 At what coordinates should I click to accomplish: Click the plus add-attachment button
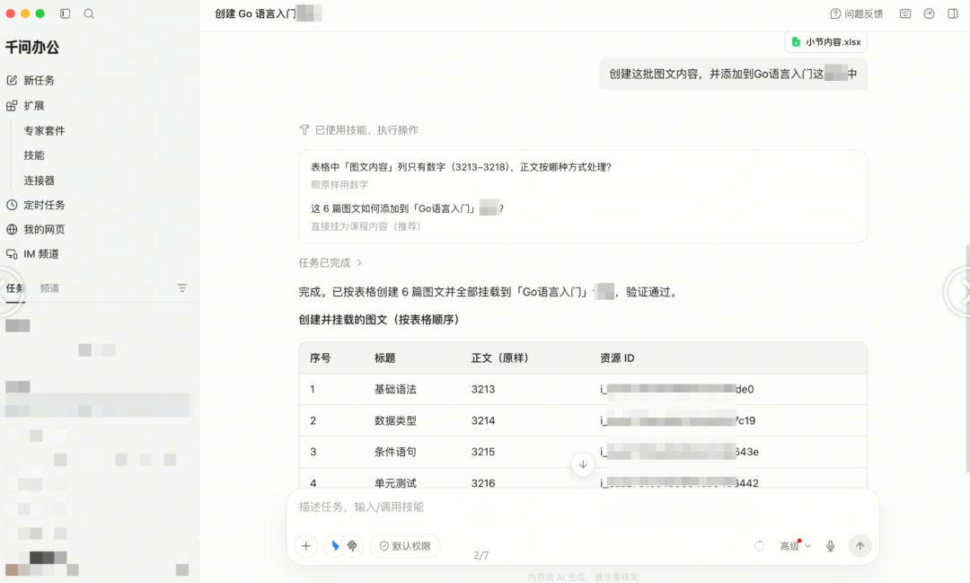(306, 546)
